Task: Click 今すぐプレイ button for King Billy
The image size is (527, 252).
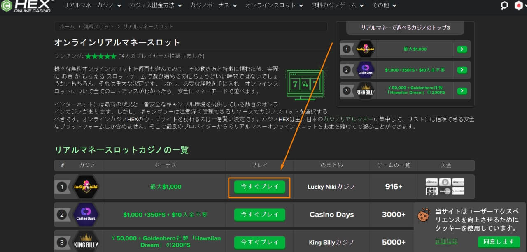Action: (x=259, y=243)
